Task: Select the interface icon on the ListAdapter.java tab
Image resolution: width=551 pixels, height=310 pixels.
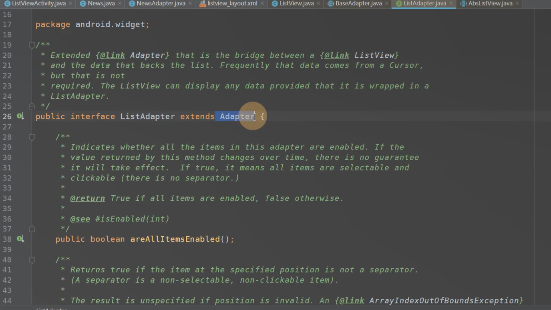Action: 399,4
